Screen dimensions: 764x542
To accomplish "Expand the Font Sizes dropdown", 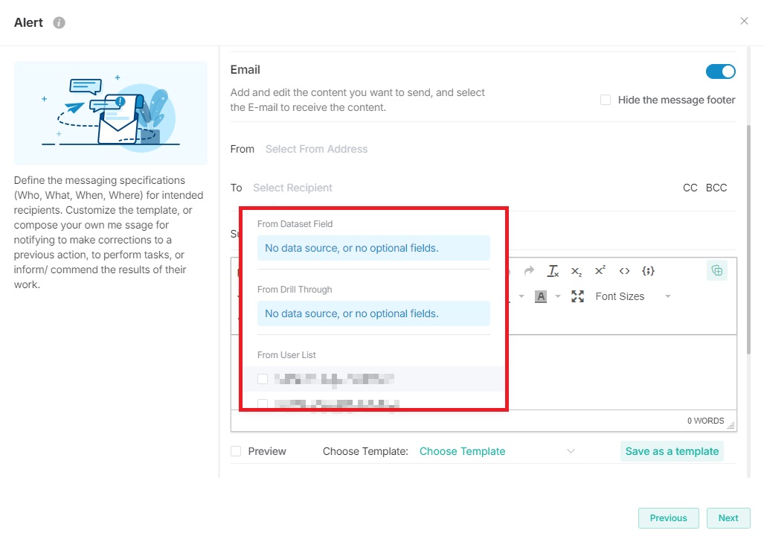I will point(632,296).
